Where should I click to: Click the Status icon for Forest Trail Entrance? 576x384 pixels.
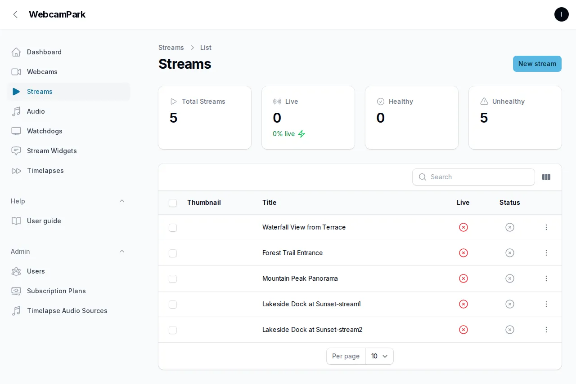(510, 253)
